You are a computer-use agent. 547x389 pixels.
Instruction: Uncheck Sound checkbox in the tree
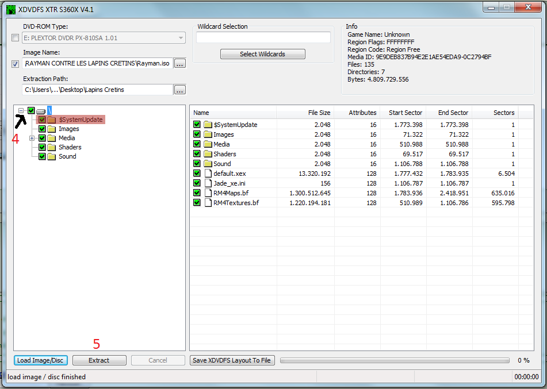tap(42, 156)
